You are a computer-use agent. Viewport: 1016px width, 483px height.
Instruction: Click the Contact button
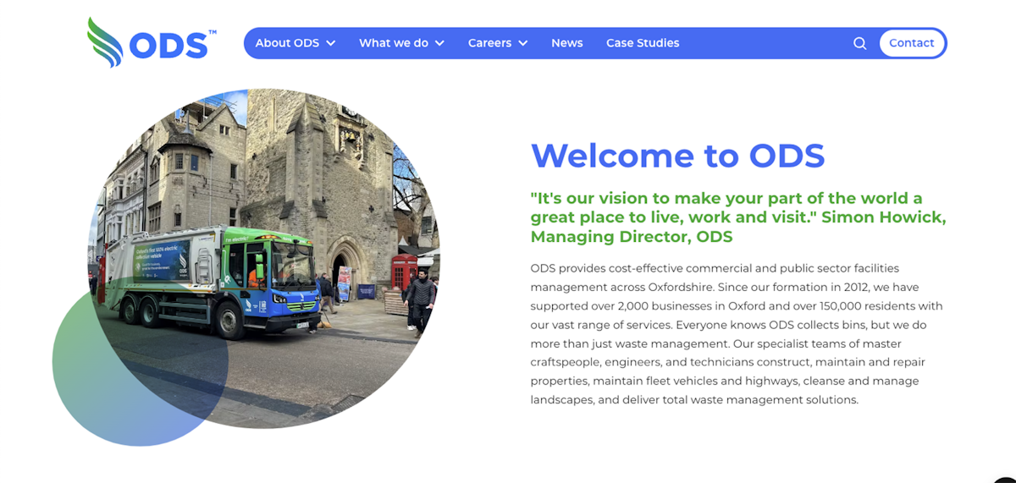click(x=912, y=43)
